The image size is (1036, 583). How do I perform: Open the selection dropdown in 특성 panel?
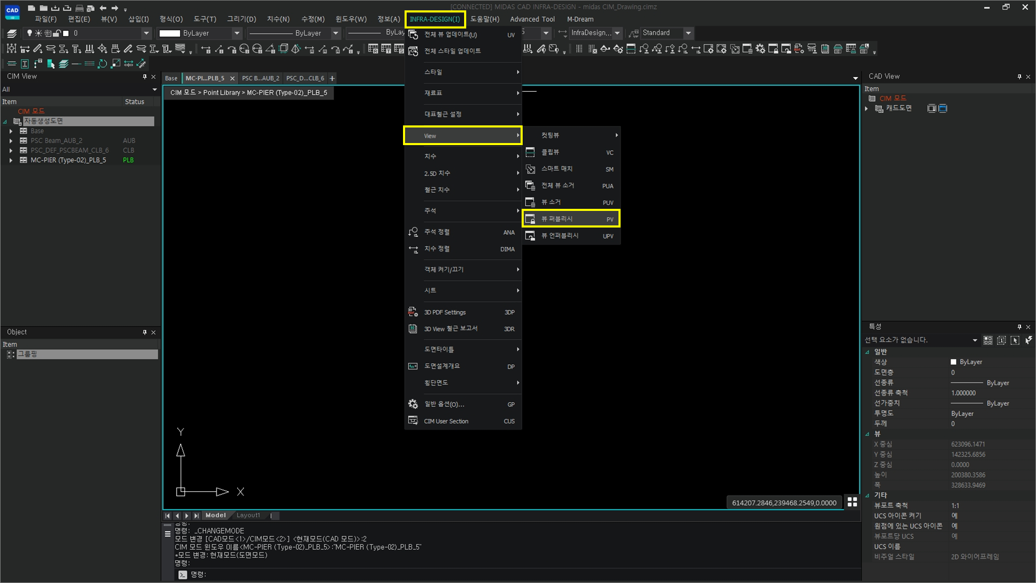[x=975, y=340]
